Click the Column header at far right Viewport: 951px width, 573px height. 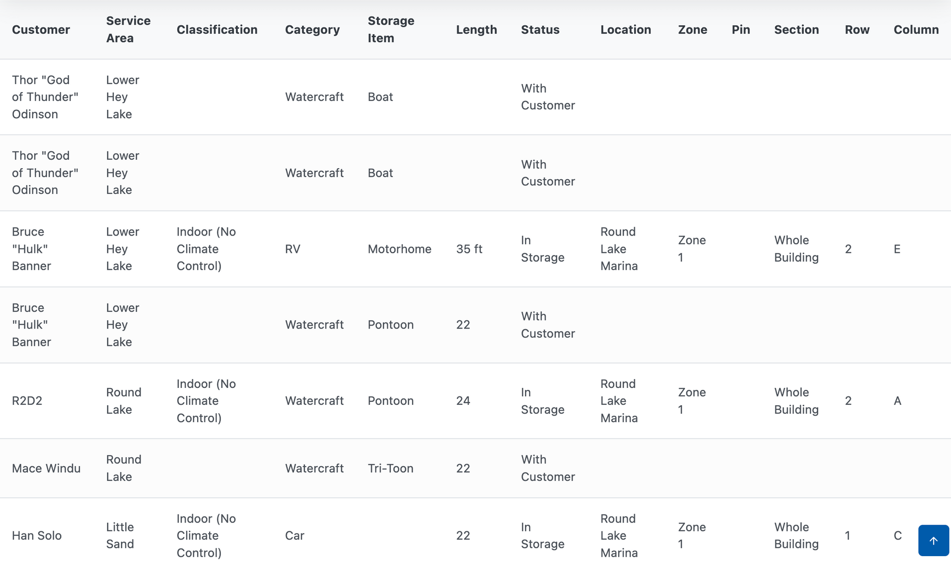(x=916, y=30)
